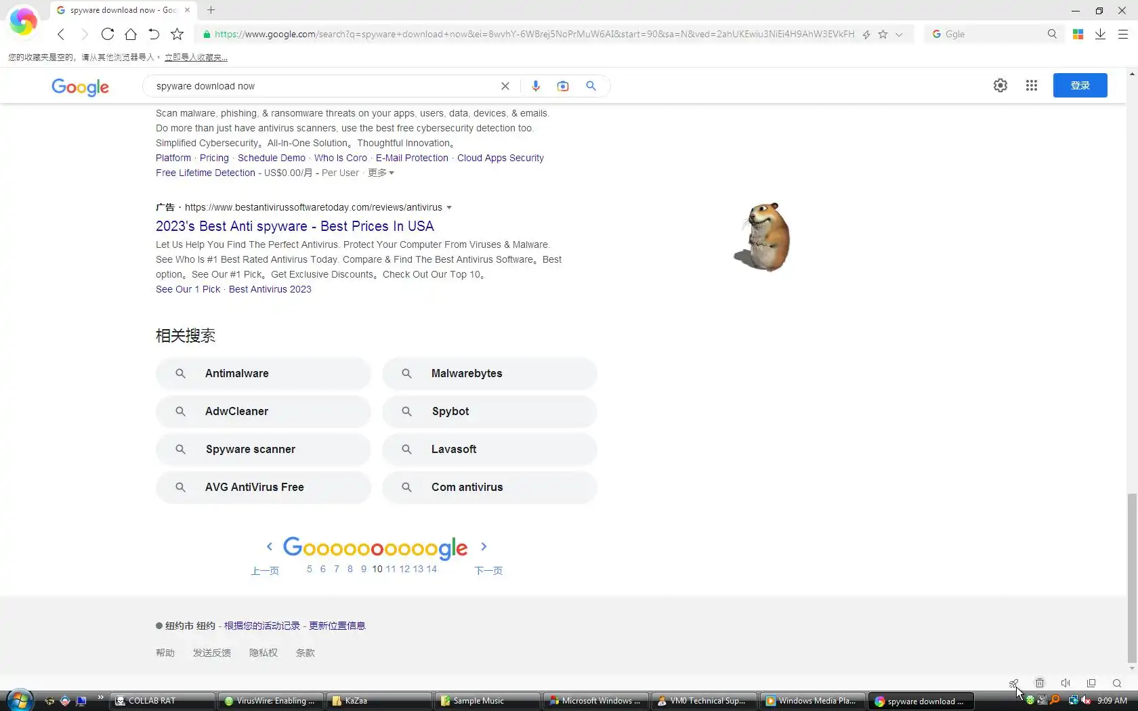Open the colorful apps grid extension icon
The width and height of the screenshot is (1138, 711).
click(1078, 34)
